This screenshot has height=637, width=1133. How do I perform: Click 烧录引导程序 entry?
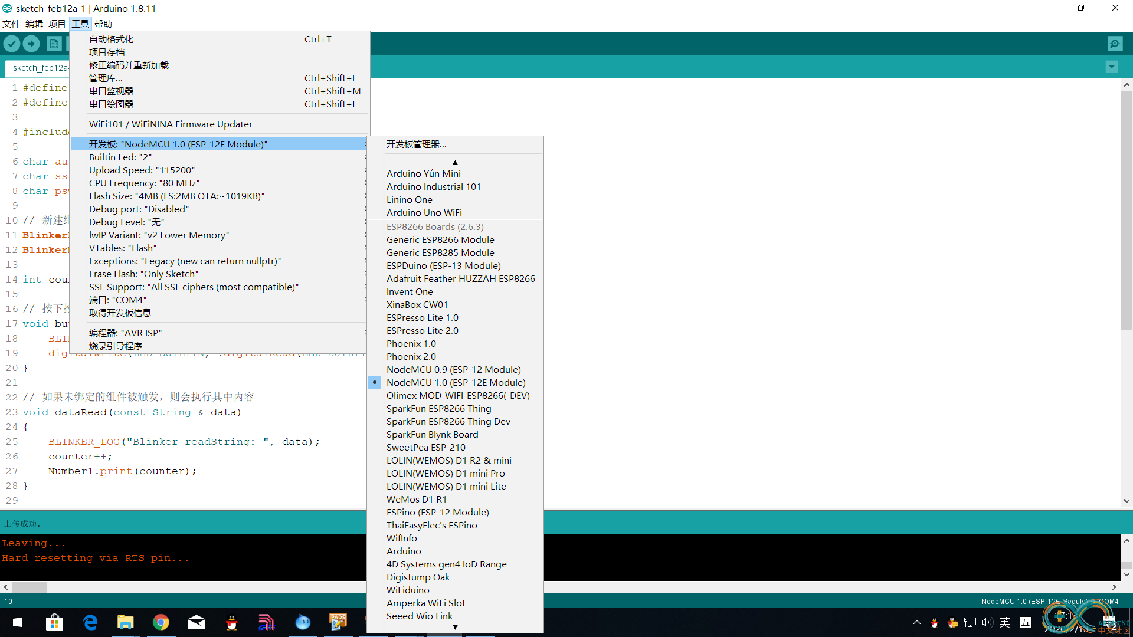click(220, 346)
